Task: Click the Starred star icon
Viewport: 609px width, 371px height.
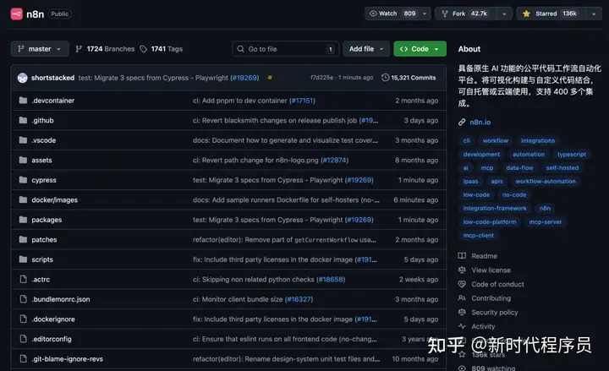Action: [526, 14]
